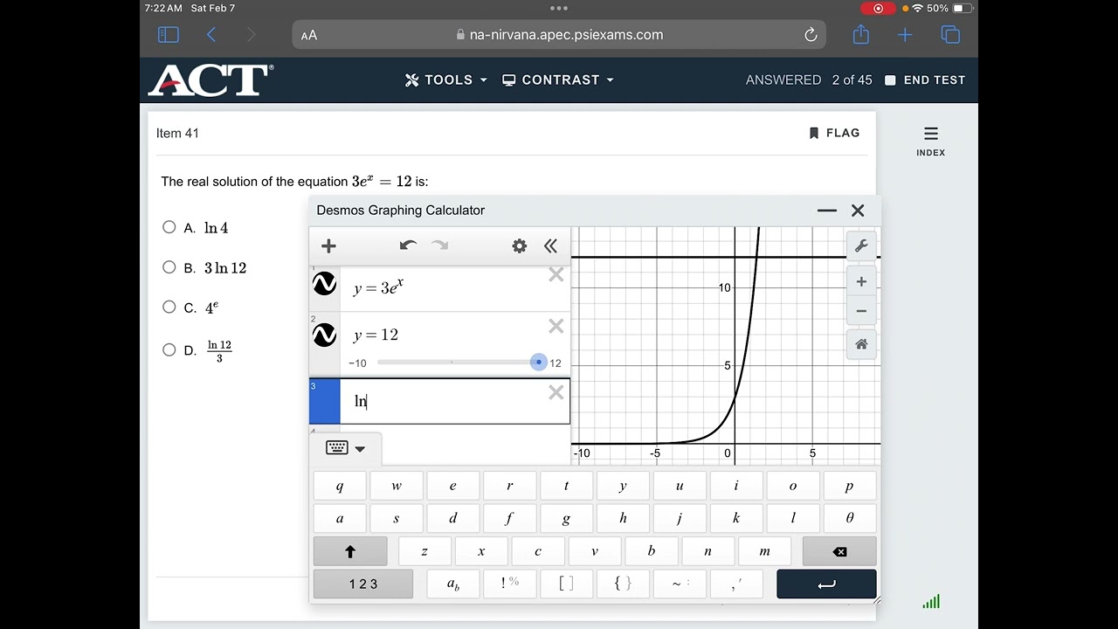Flag Item 41 for review

834,133
